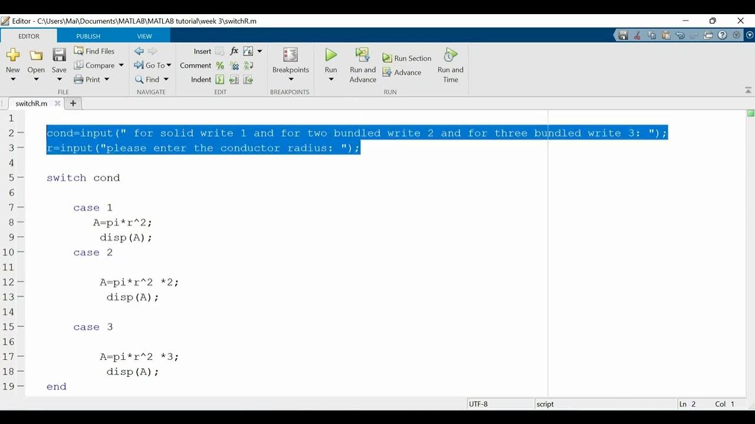Screen dimensions: 755x424
Task: Expand the Print dropdown arrow
Action: [x=107, y=79]
